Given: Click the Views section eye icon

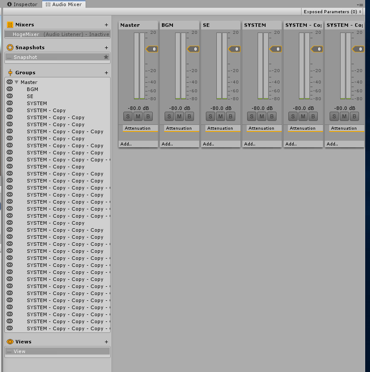Looking at the screenshot, I should coord(10,342).
